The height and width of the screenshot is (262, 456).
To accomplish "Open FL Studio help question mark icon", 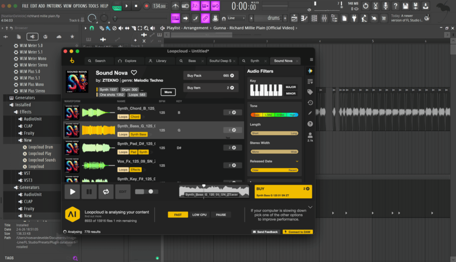I will pos(396,6).
